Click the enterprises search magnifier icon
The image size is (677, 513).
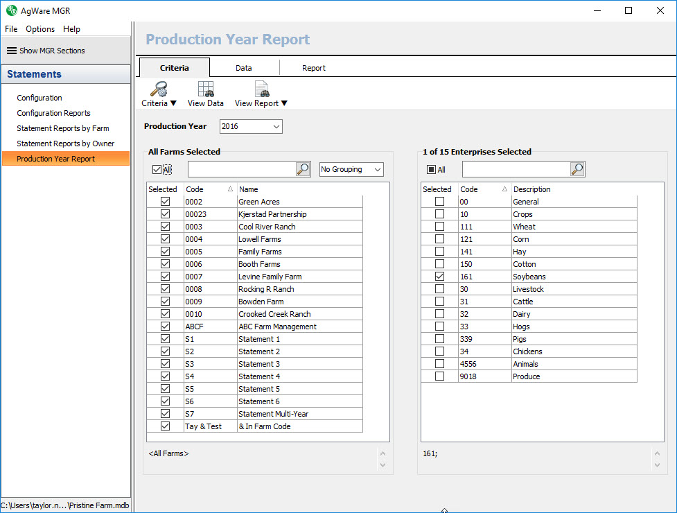[x=577, y=169]
